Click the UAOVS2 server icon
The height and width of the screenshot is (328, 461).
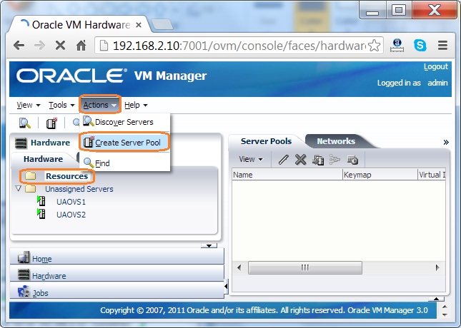pyautogui.click(x=41, y=214)
